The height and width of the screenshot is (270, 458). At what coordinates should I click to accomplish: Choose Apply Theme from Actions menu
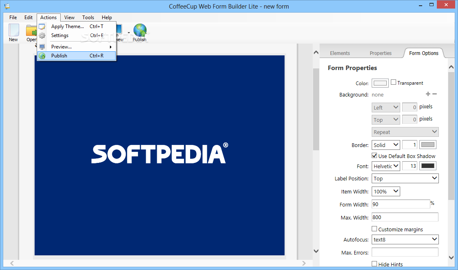coord(77,26)
